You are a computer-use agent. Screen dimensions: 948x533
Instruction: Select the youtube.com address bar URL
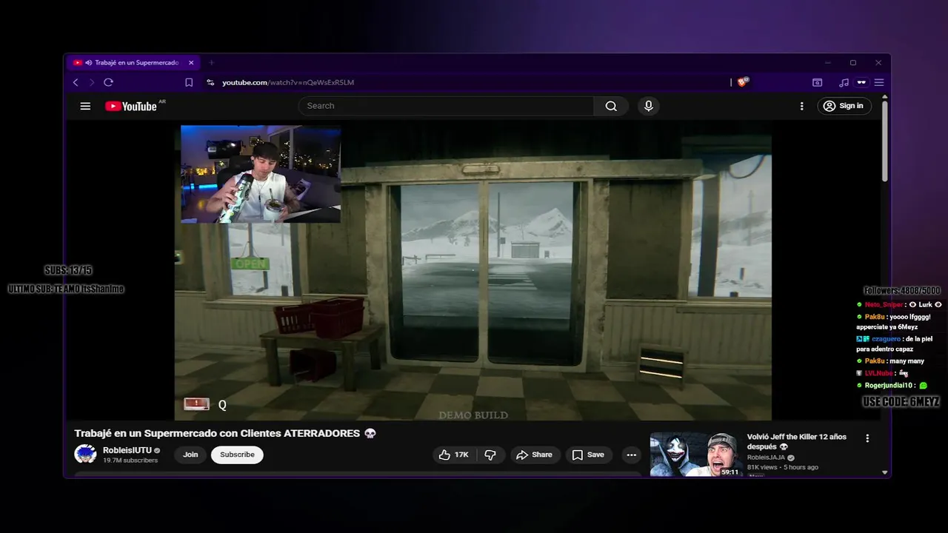pyautogui.click(x=288, y=82)
